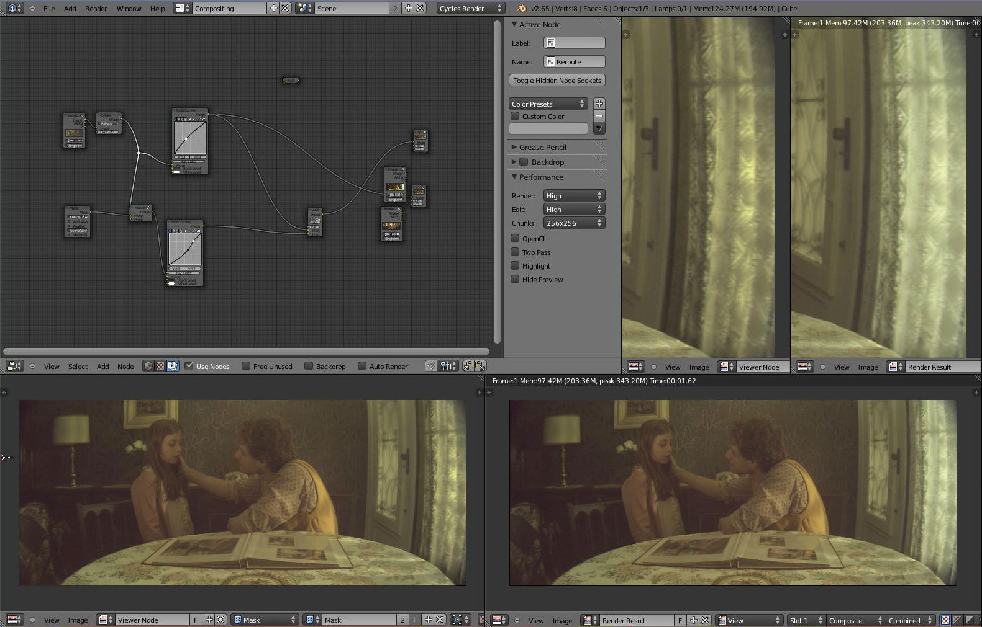Image resolution: width=982 pixels, height=627 pixels.
Task: Expand the Grease Pencil panel
Action: pyautogui.click(x=542, y=147)
